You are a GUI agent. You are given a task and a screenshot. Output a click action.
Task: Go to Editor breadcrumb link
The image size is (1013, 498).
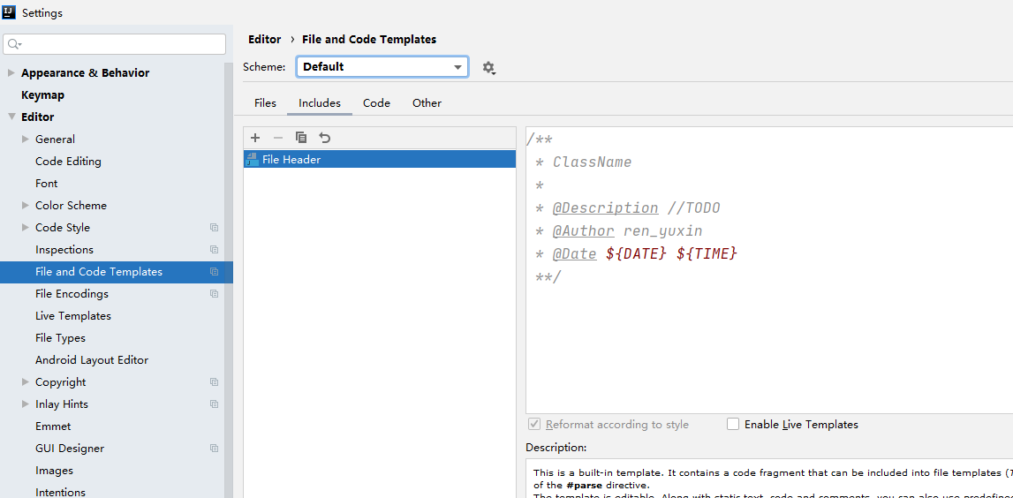click(x=264, y=40)
